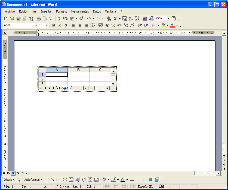Open the Chart Wizard icon
Image resolution: width=228 pixels, height=190 pixels.
(x=145, y=19)
